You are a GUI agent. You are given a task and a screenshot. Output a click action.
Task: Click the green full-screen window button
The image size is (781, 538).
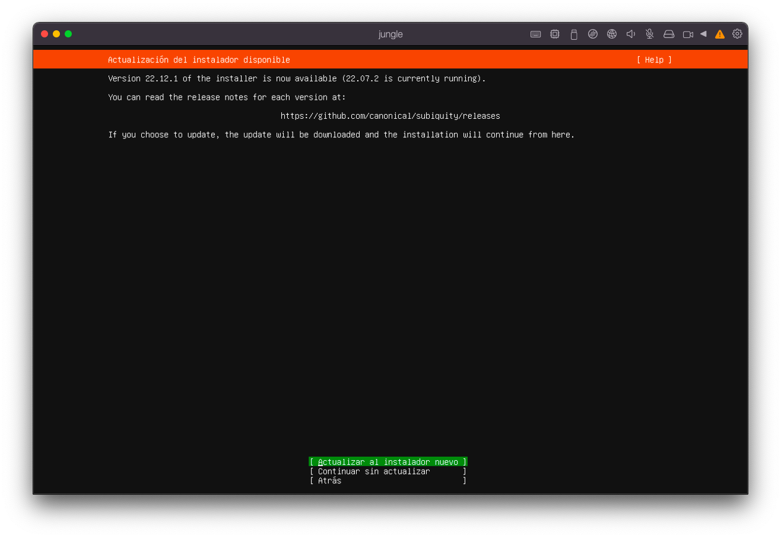pyautogui.click(x=68, y=34)
